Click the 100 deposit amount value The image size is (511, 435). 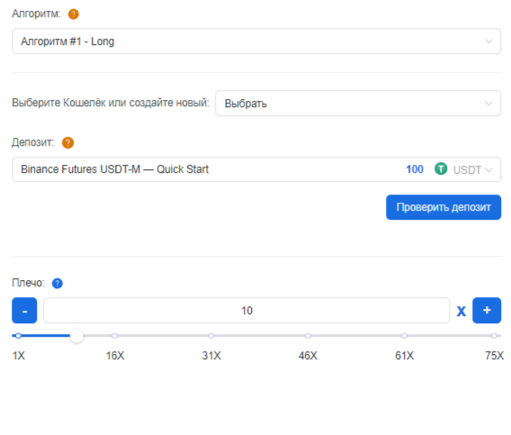pyautogui.click(x=415, y=169)
